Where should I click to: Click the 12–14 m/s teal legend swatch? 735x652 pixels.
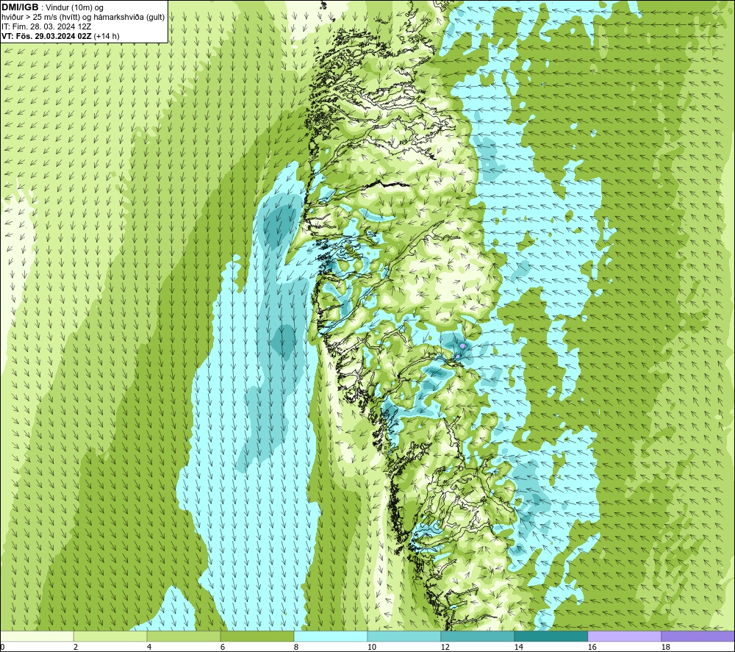pyautogui.click(x=477, y=636)
